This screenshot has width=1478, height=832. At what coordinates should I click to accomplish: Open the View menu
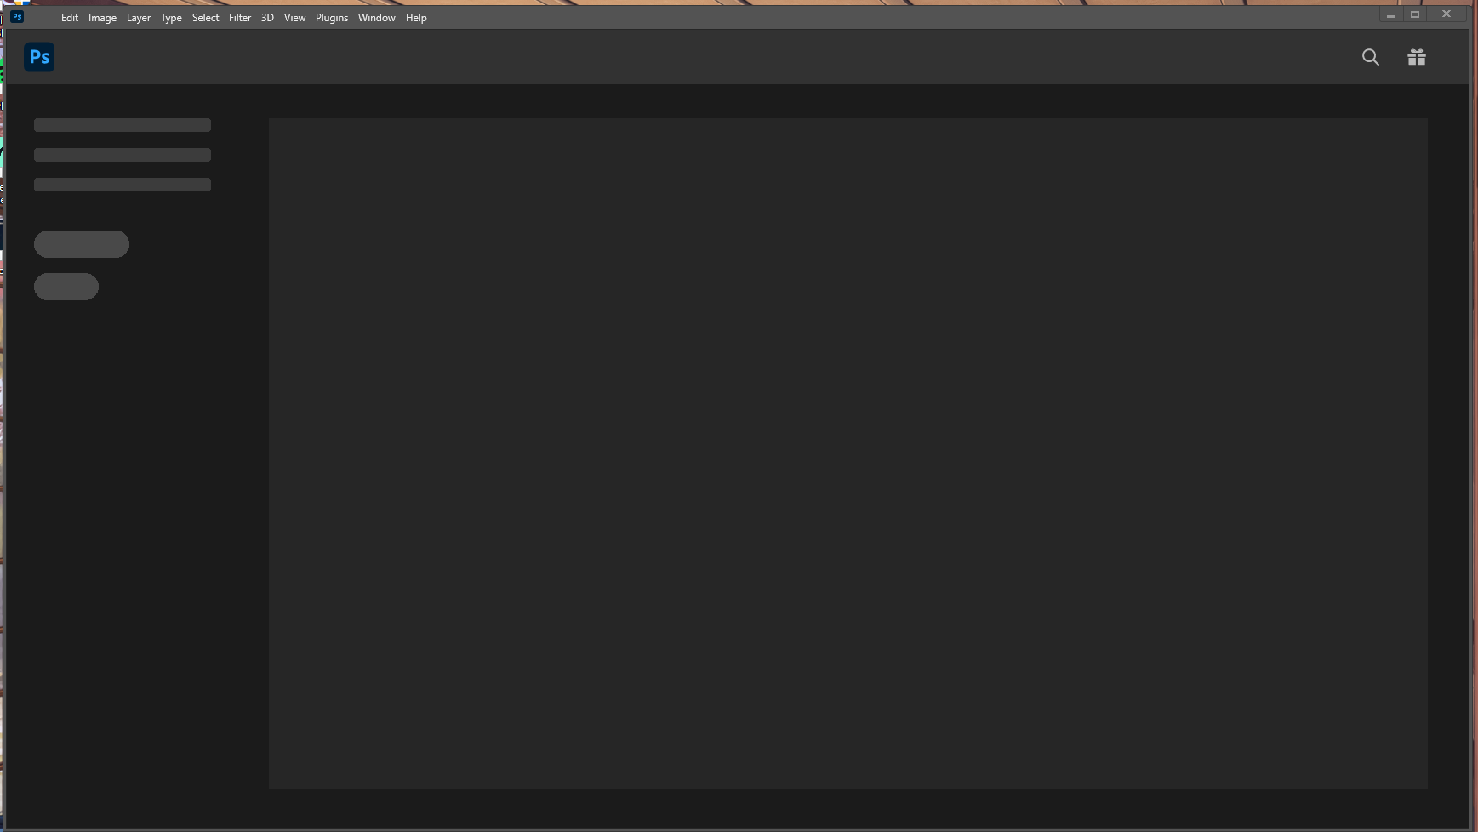(x=294, y=17)
